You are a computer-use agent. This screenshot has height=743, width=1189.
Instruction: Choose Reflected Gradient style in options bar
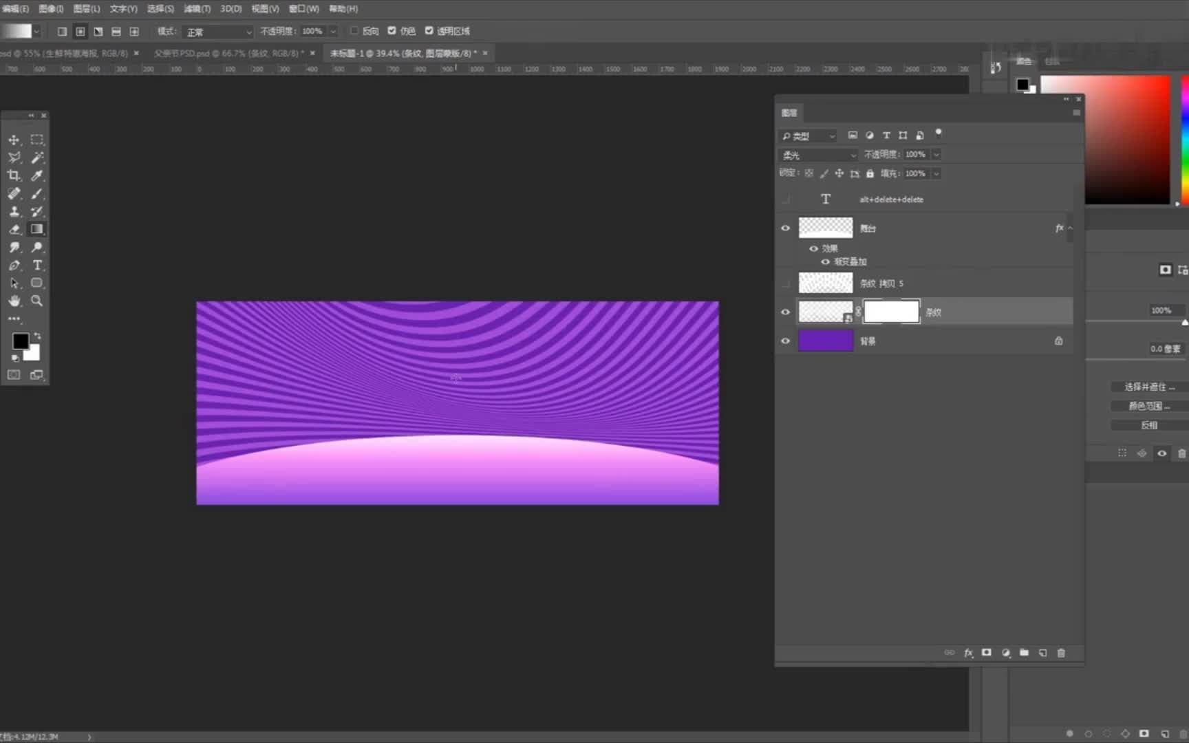pos(116,32)
